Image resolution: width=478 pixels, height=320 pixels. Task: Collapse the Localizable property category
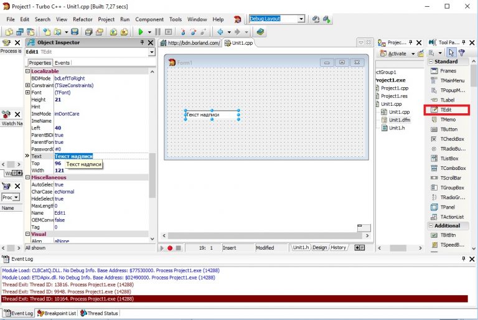click(x=27, y=71)
